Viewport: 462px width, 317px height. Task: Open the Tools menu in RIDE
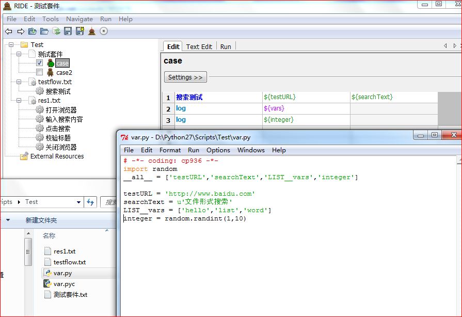click(x=50, y=19)
